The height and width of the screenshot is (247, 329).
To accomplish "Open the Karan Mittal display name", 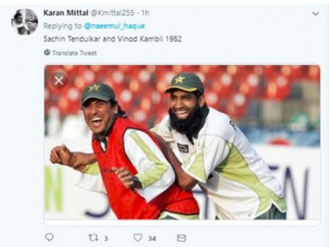I will coord(66,13).
